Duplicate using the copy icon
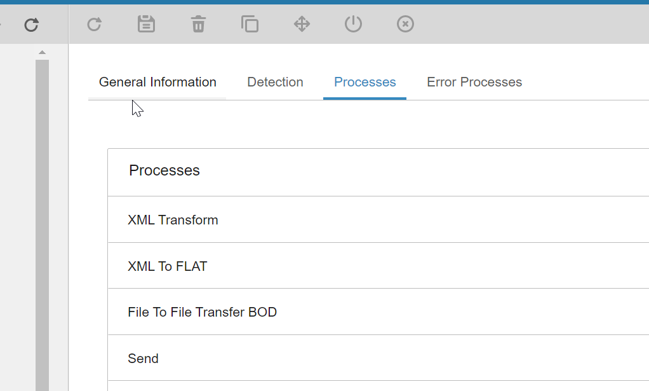Screen dimensions: 649x391 click(250, 24)
